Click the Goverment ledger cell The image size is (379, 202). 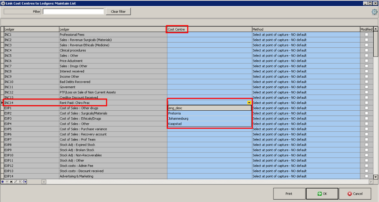[113, 87]
